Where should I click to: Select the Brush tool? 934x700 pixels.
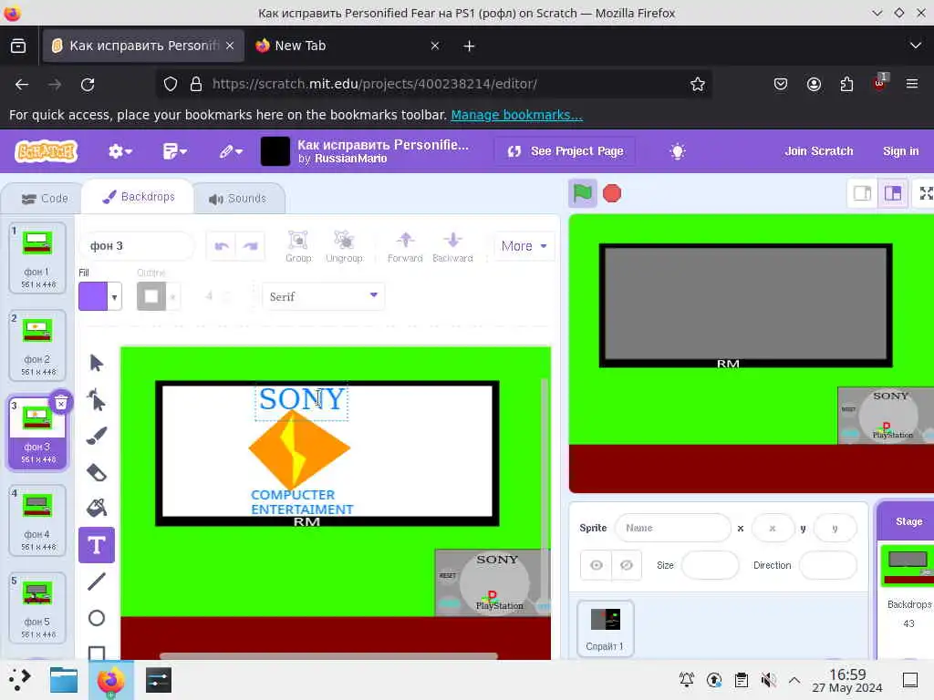click(97, 436)
